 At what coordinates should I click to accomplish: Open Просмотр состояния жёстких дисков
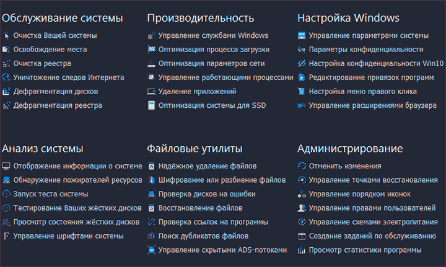point(76,222)
